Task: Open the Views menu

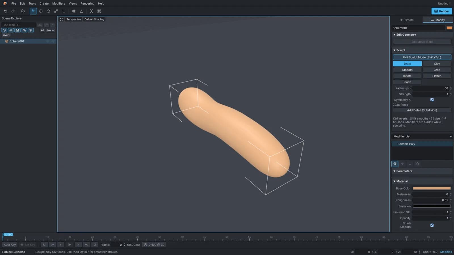Action: point(73,3)
